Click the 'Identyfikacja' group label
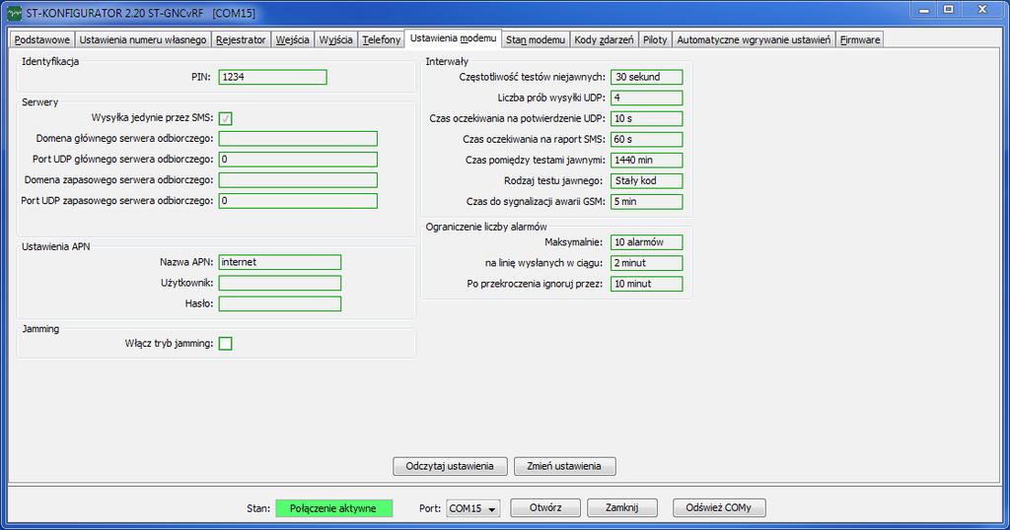This screenshot has width=1010, height=530. point(50,62)
